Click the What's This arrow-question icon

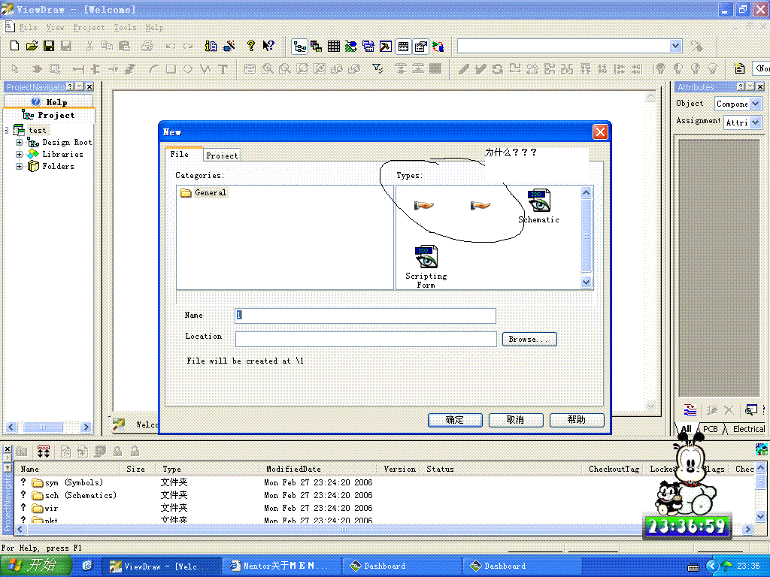268,46
